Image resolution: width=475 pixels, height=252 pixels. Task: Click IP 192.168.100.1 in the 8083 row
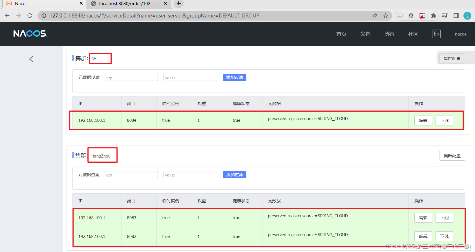92,218
